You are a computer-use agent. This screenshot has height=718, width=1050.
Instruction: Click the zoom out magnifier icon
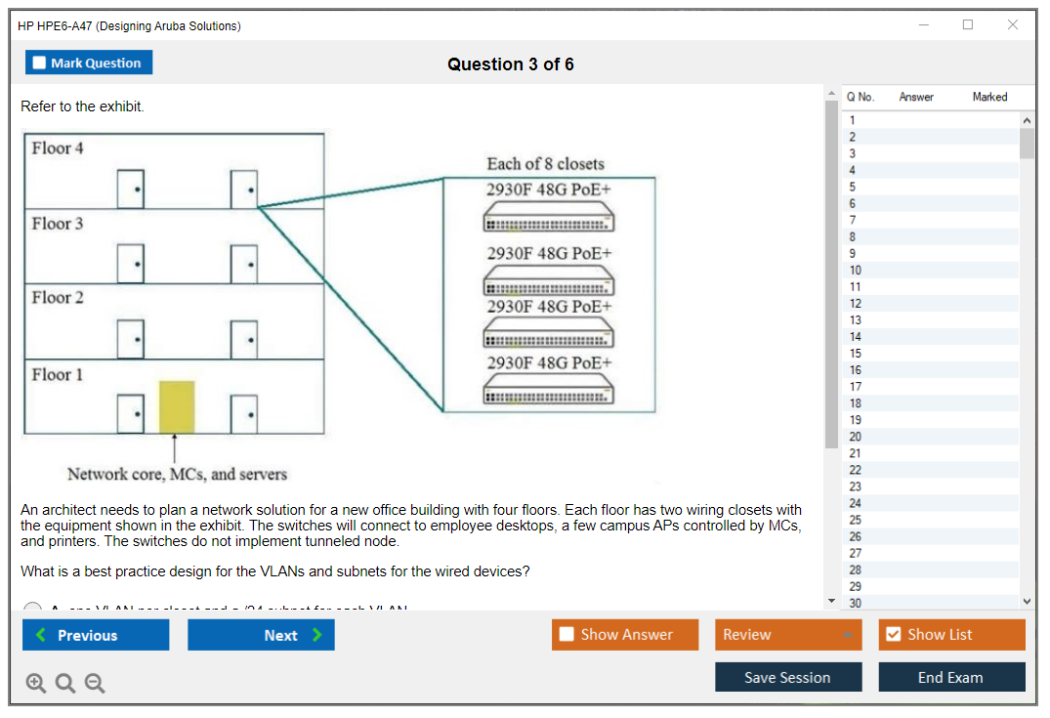tap(95, 684)
